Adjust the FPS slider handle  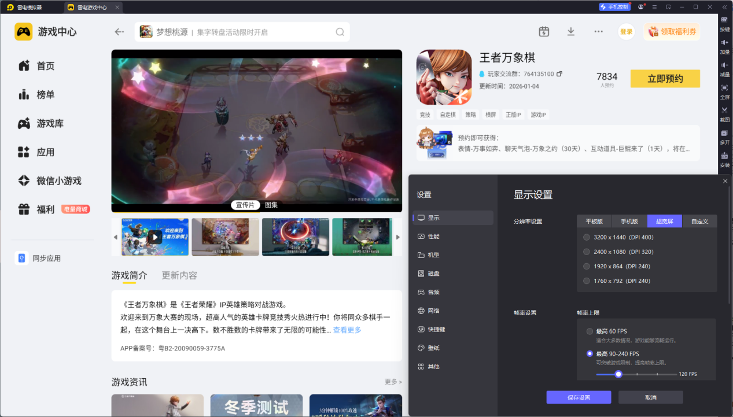pos(618,374)
